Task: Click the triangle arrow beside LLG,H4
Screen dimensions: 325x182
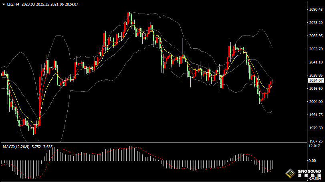Action: (4, 4)
